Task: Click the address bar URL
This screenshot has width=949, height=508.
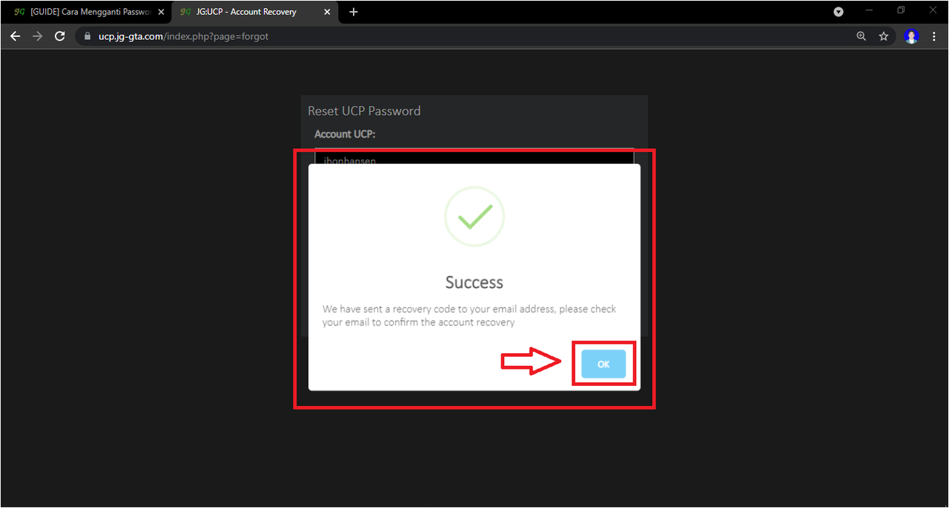Action: tap(183, 36)
